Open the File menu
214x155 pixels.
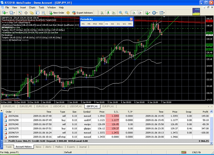click(x=7, y=8)
